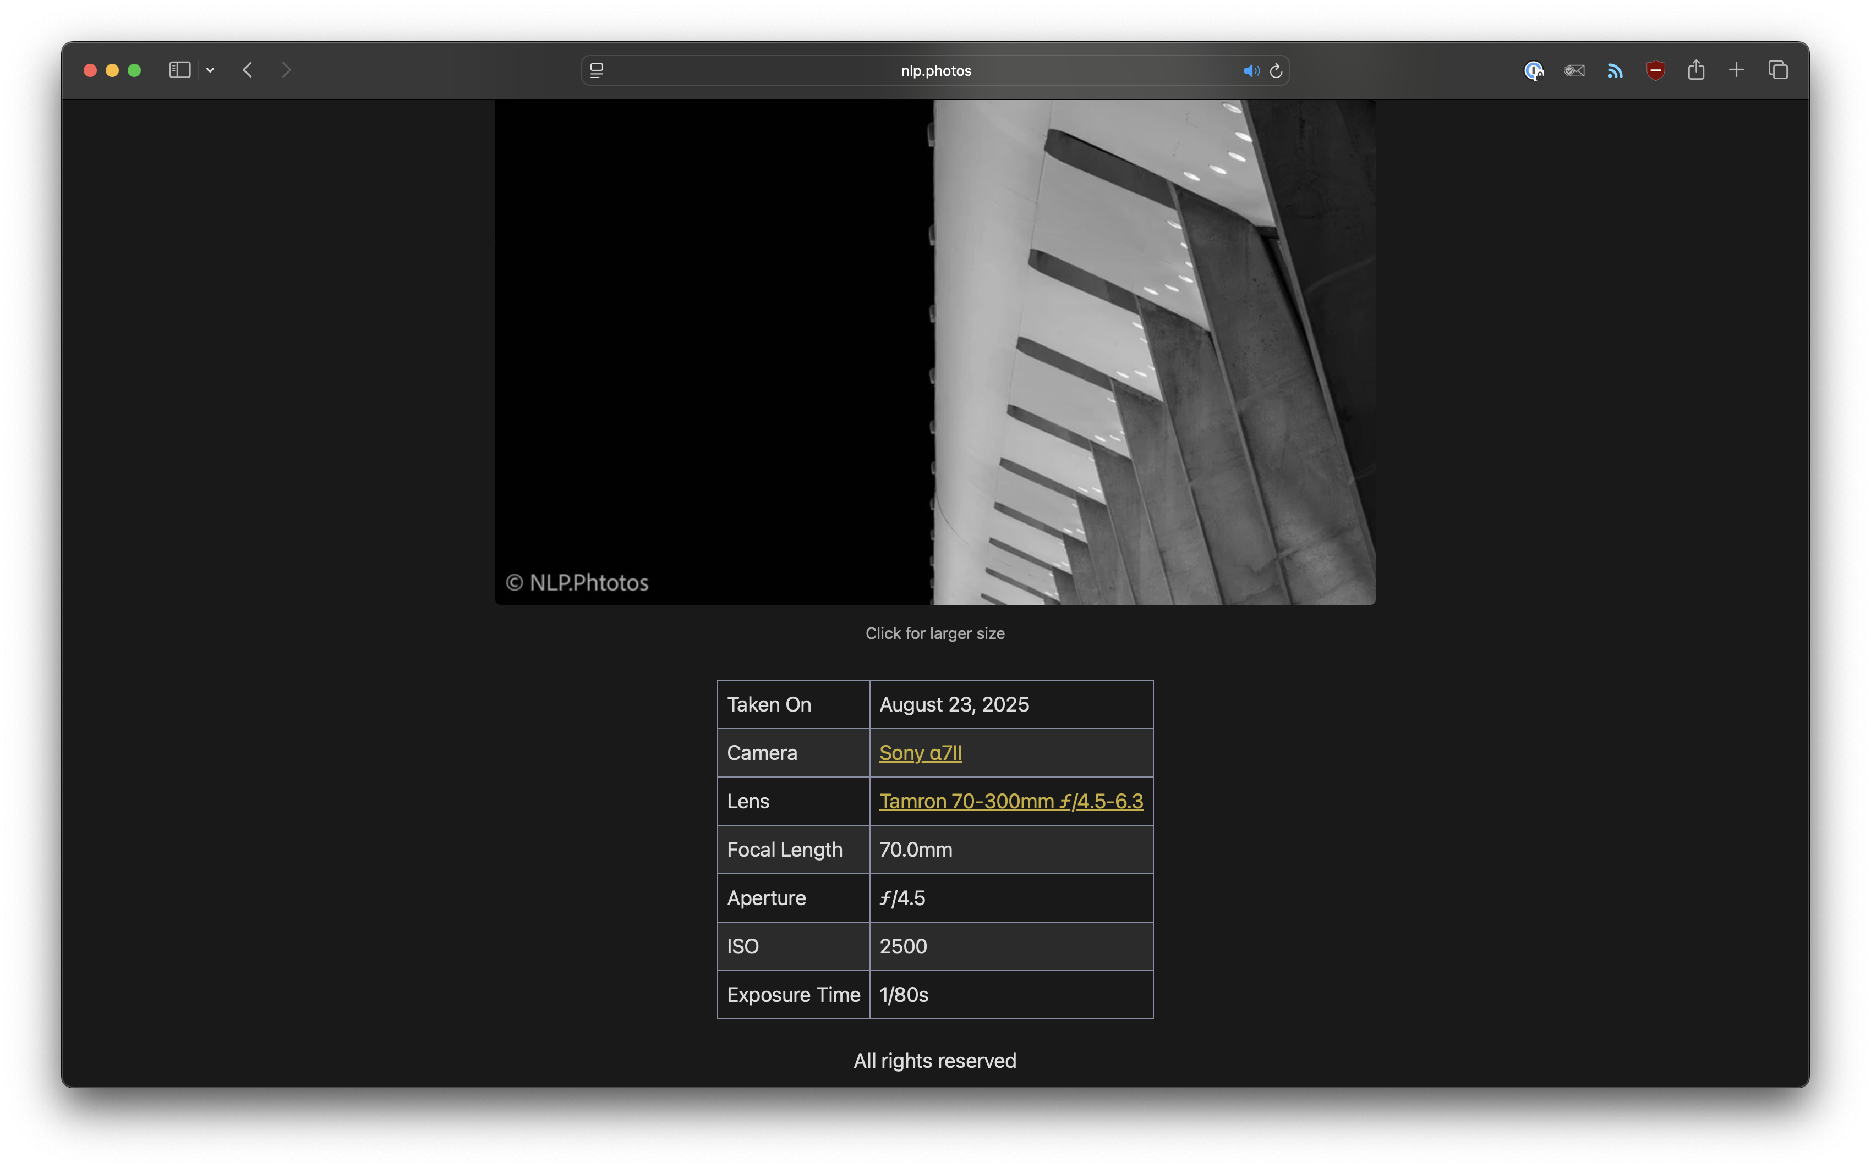Screen dimensions: 1871x1169
Task: Open the RSS feed extension
Action: [1615, 70]
